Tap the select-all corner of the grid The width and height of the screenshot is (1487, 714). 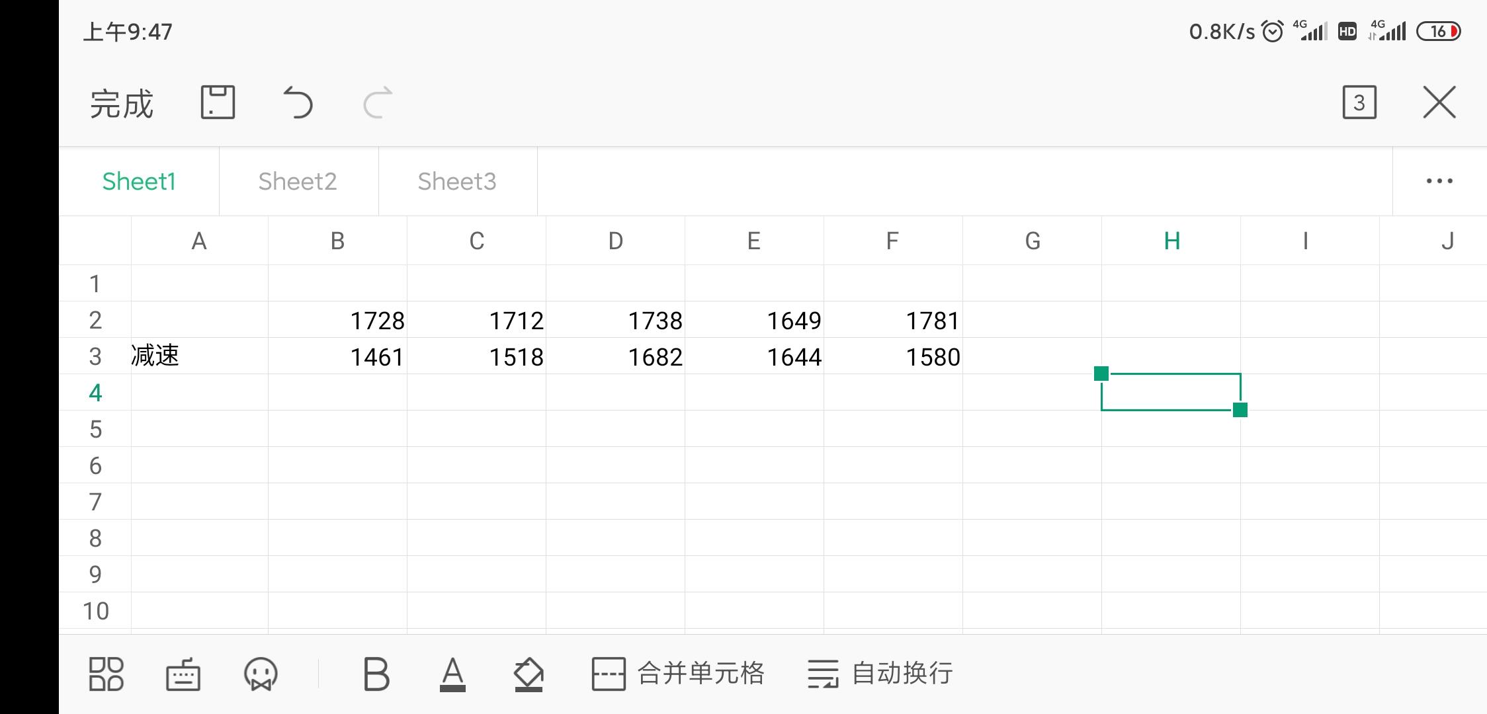click(x=95, y=241)
